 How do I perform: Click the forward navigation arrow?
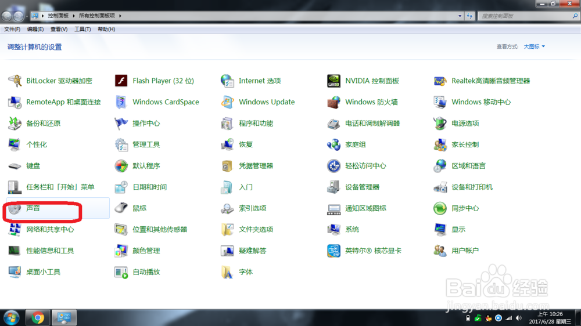coord(18,16)
